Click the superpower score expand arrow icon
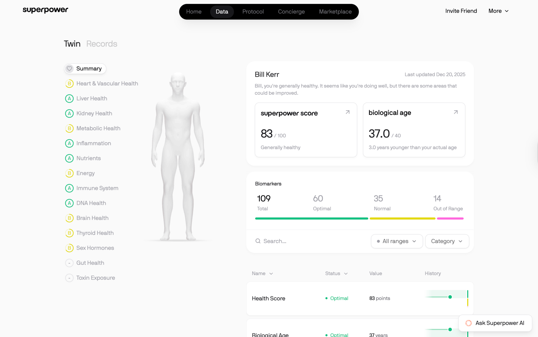538x337 pixels. coord(347,112)
